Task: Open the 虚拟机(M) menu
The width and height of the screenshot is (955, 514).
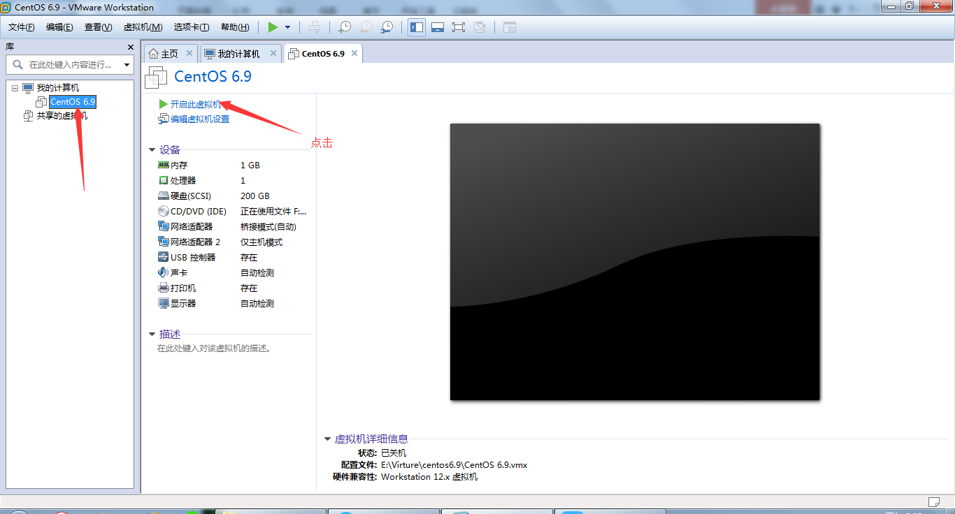Action: click(143, 27)
